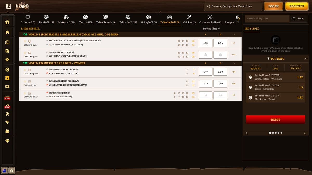Bet on Charlotte Hornets at 1.40
The width and height of the screenshot is (312, 175).
coord(220,83)
